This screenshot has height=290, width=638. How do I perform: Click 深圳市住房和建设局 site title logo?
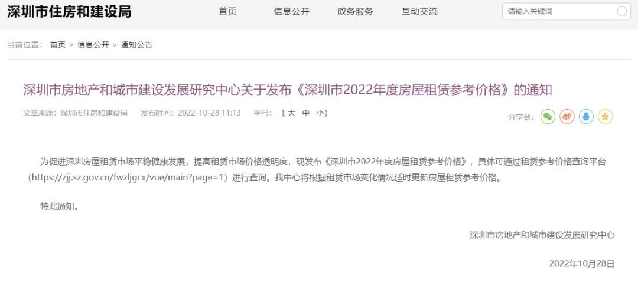click(x=69, y=12)
